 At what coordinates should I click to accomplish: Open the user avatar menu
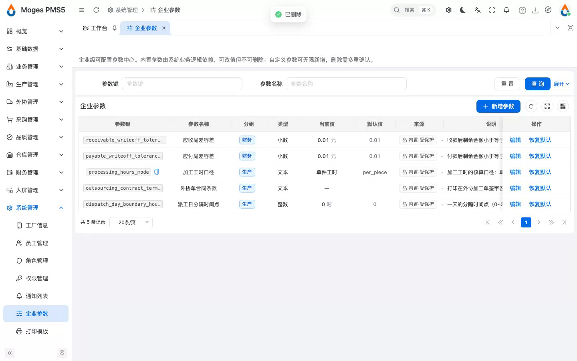(565, 10)
